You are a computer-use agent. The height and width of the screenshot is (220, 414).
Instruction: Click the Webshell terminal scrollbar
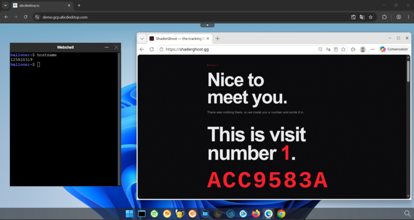point(119,119)
